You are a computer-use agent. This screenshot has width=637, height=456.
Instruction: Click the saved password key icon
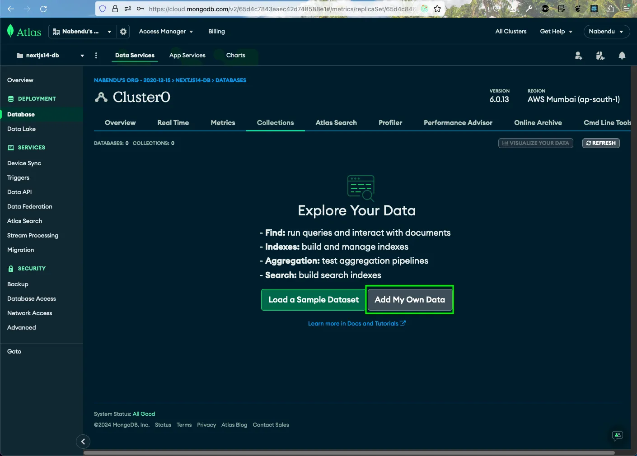coord(141,9)
